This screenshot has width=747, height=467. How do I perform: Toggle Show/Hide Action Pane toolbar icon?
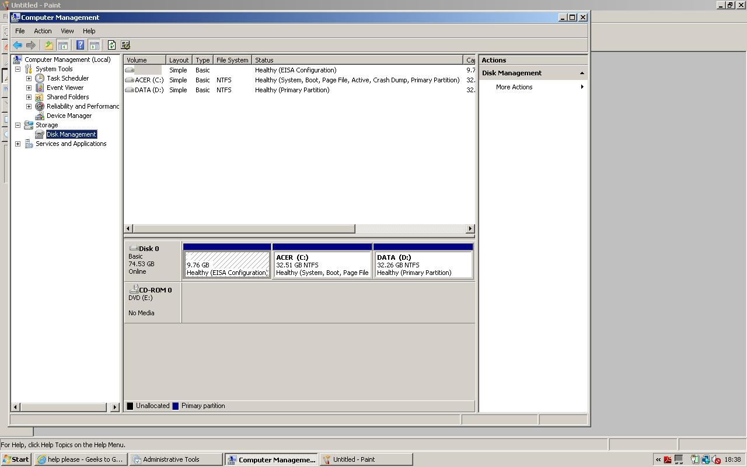pos(94,45)
